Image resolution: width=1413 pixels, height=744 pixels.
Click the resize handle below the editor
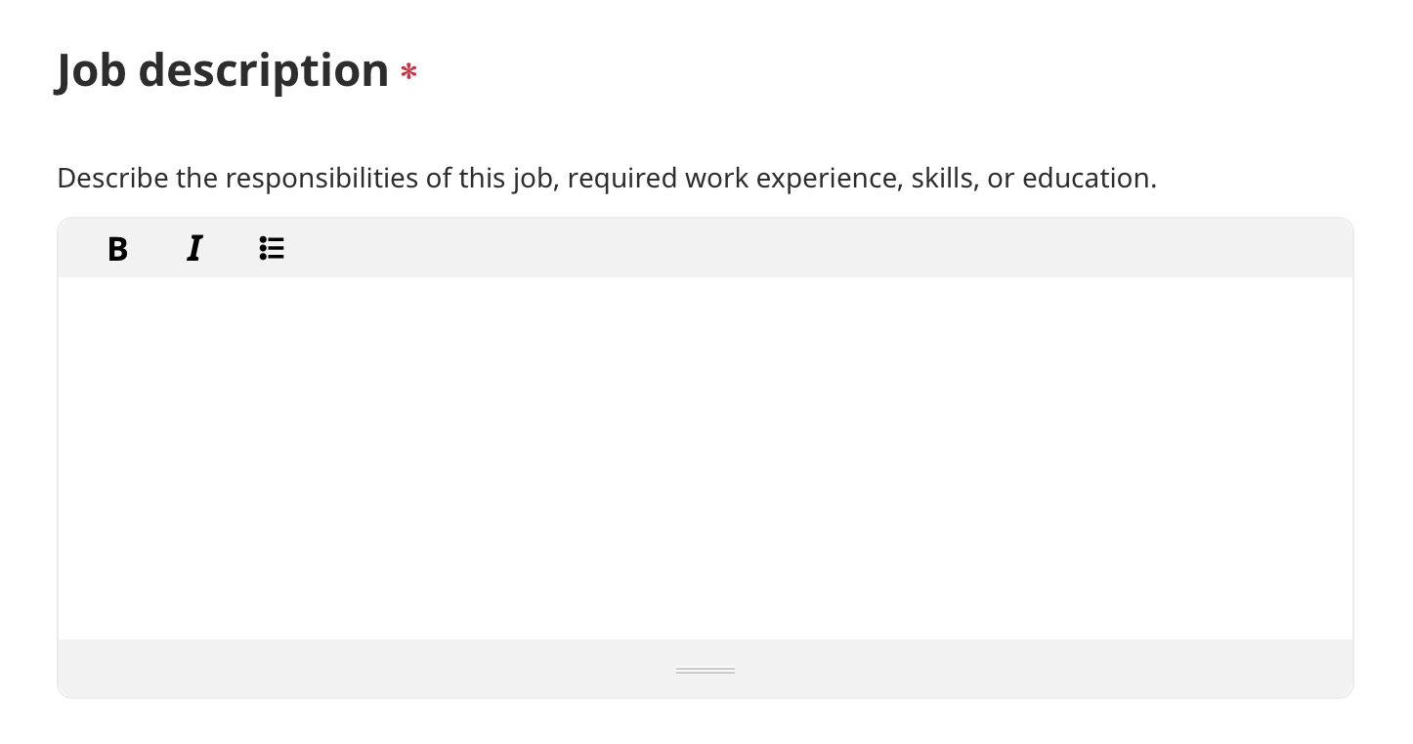click(706, 671)
